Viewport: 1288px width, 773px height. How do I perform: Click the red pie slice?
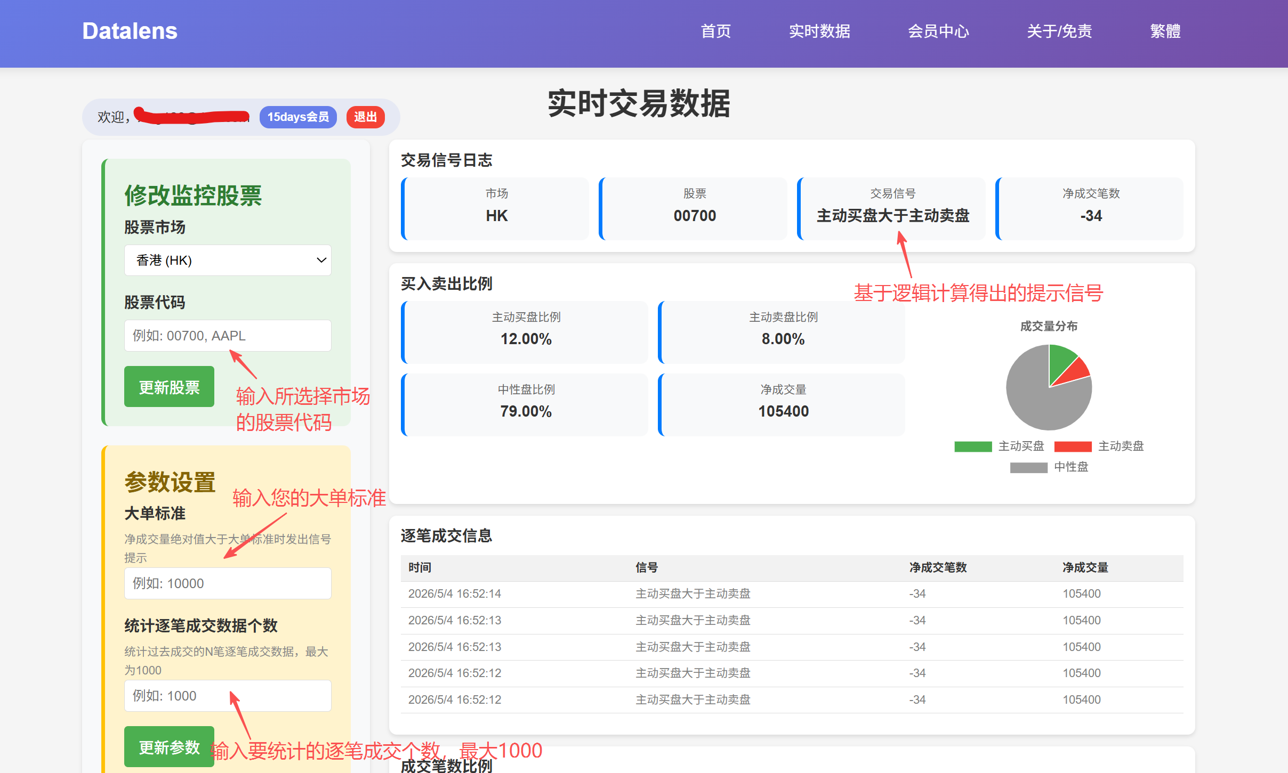[1076, 373]
